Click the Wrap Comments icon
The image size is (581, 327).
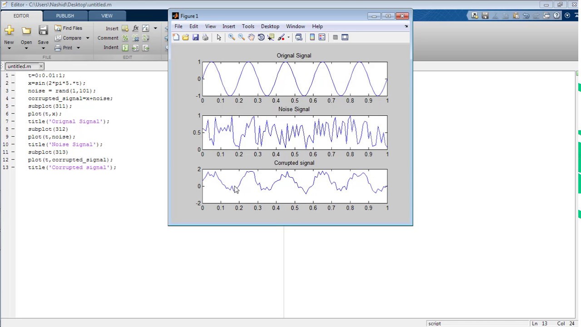click(146, 38)
